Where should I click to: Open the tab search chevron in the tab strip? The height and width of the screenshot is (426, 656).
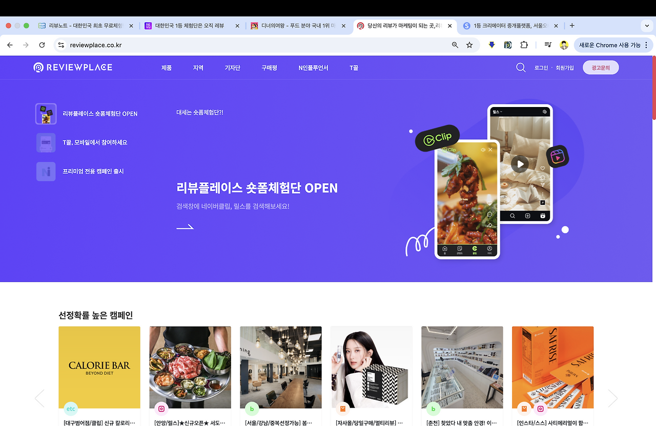647,26
